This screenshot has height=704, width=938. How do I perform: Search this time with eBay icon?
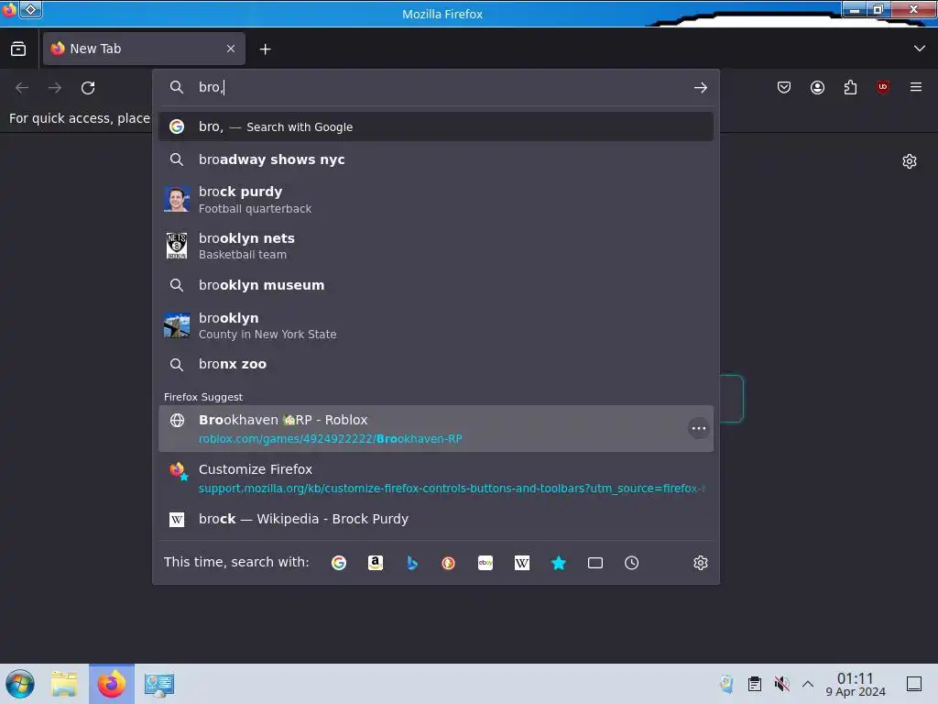pyautogui.click(x=485, y=563)
